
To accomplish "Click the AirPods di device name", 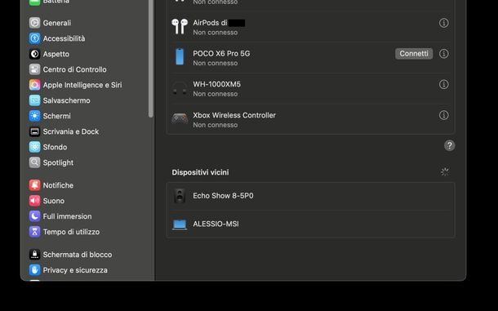I will pyautogui.click(x=210, y=23).
